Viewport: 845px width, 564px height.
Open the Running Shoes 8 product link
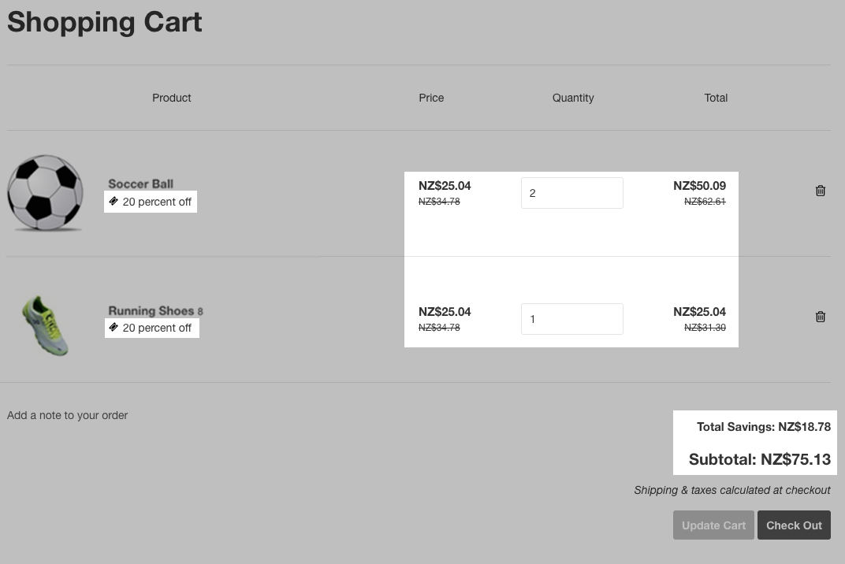point(154,310)
